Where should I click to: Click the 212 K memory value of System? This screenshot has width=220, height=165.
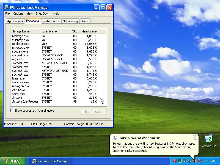point(93,98)
